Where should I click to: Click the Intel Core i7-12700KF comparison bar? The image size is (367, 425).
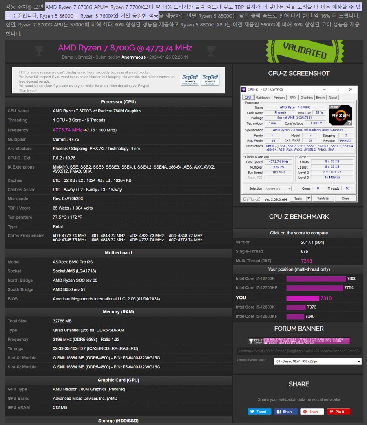[x=315, y=288]
